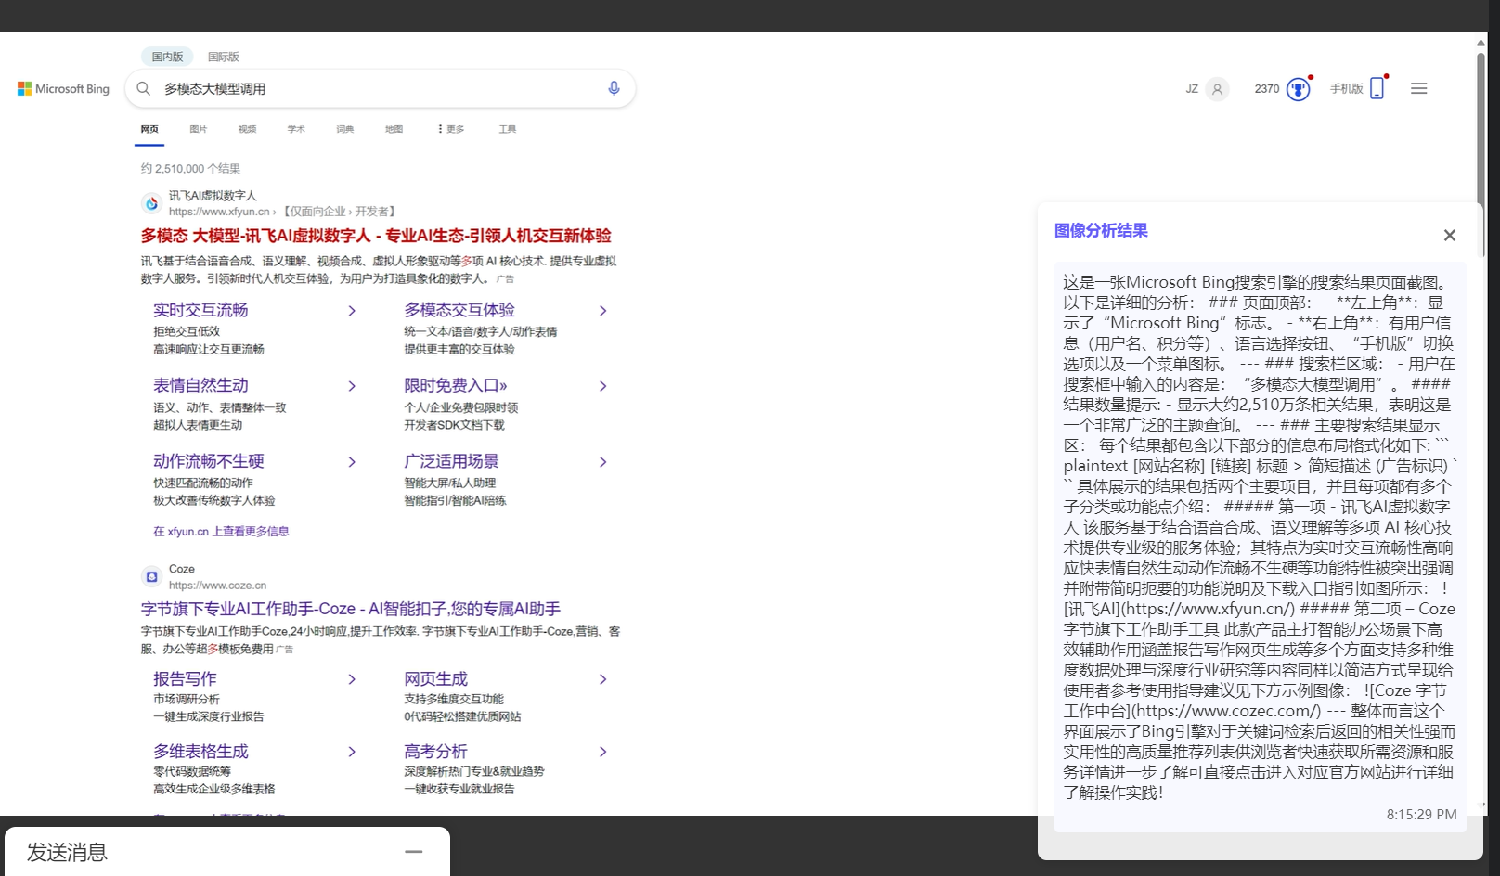Open the 限时免费入口» sublink
This screenshot has height=876, width=1500.
pos(456,385)
